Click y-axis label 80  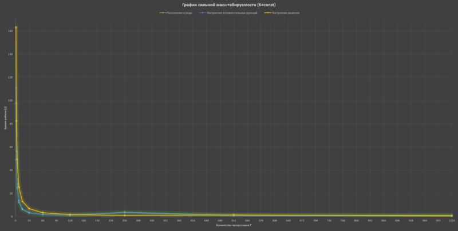11,124
